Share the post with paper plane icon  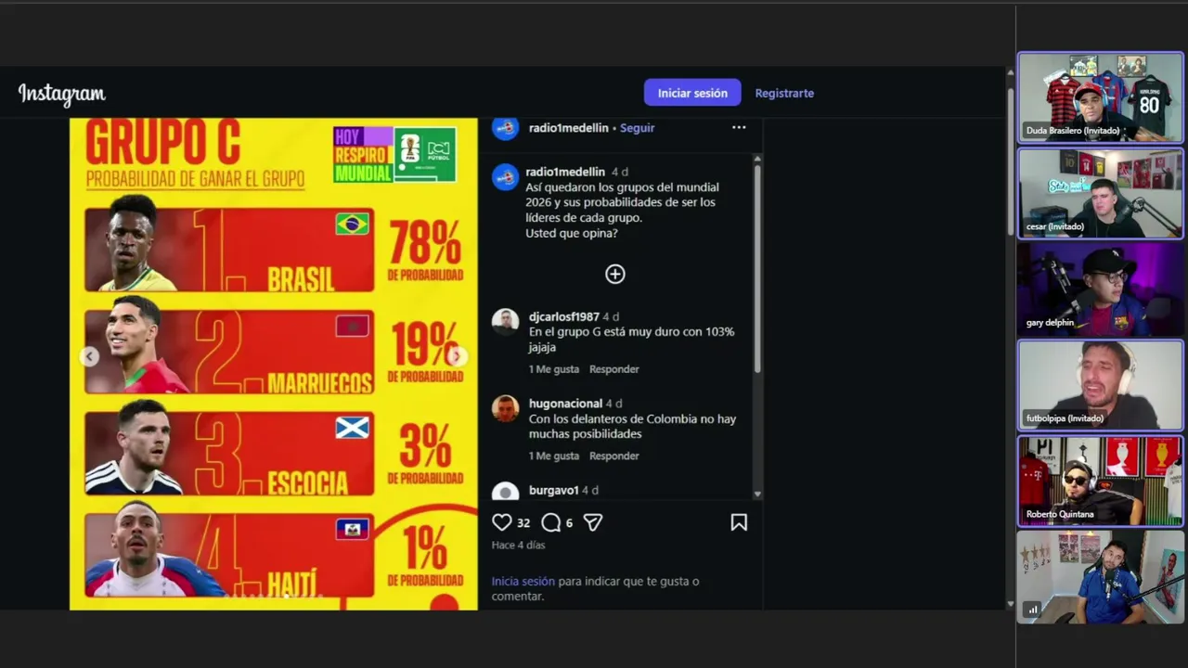click(x=593, y=522)
